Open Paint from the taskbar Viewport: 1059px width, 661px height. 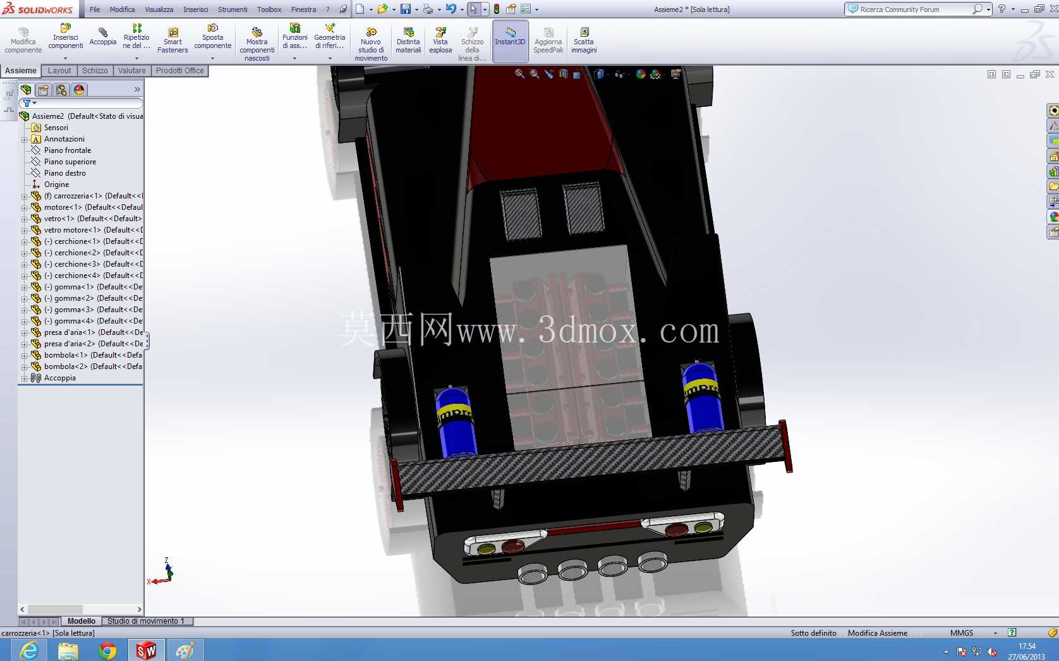(185, 650)
